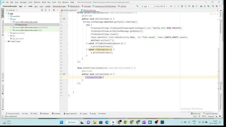Collapse the java folder node
Image resolution: width=226 pixels, height=127 pixels.
point(8,19)
